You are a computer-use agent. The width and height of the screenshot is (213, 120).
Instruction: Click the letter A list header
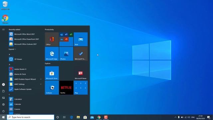point(10,64)
